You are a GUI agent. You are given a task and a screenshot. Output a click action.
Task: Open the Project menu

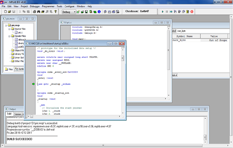tap(24, 6)
